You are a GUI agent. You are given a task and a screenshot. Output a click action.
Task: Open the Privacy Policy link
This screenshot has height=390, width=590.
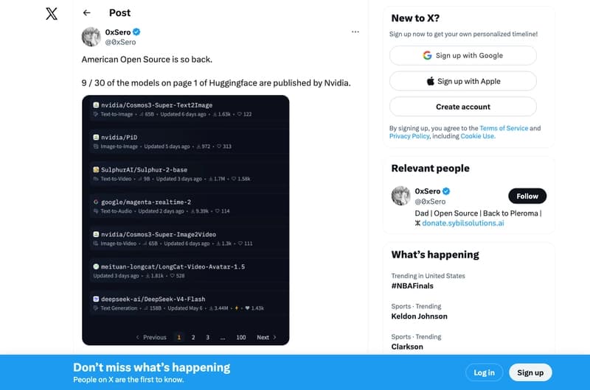409,136
